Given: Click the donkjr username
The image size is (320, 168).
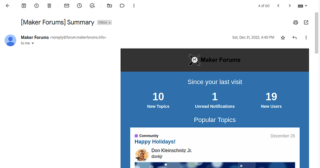Looking at the screenshot, I should (x=157, y=156).
